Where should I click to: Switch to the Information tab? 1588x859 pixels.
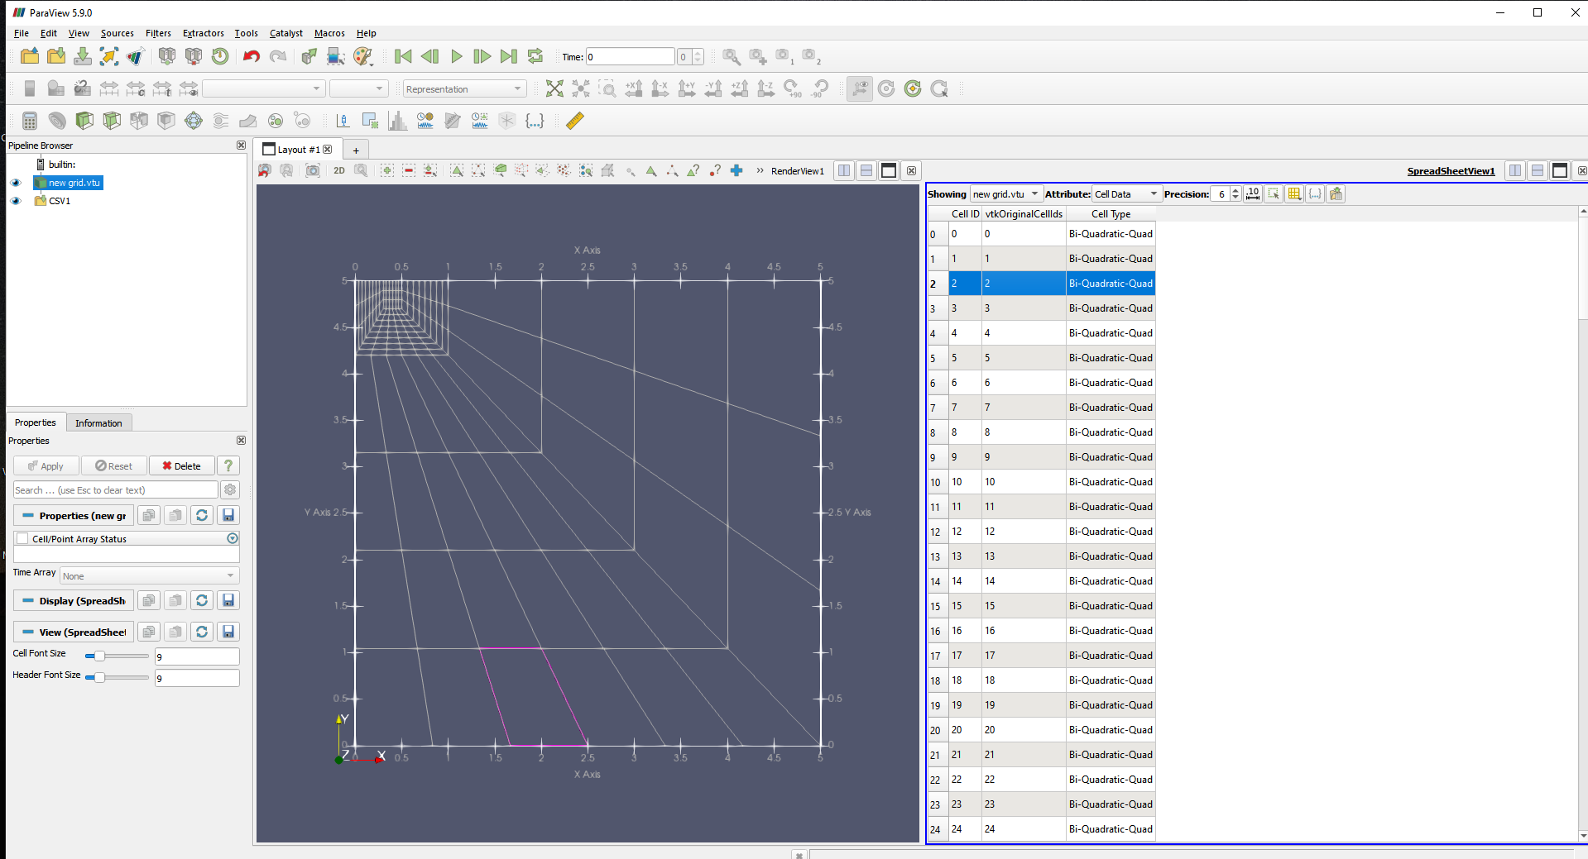click(x=98, y=422)
